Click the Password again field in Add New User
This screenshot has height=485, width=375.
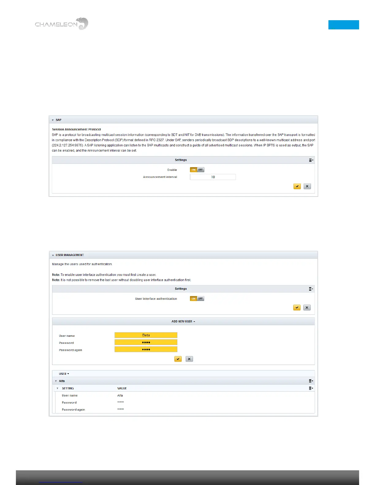click(146, 349)
